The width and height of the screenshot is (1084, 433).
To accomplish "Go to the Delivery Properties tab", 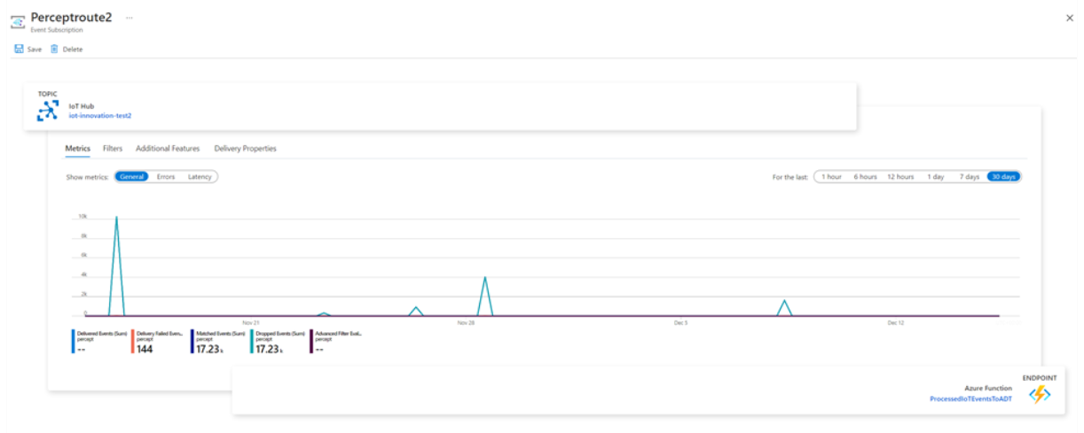I will pyautogui.click(x=245, y=149).
